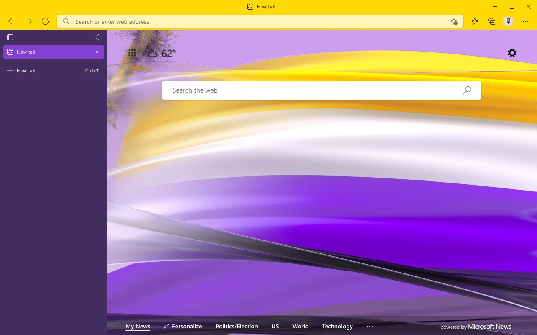Click the Search the web field
Screen dimensions: 537x335
tap(322, 90)
